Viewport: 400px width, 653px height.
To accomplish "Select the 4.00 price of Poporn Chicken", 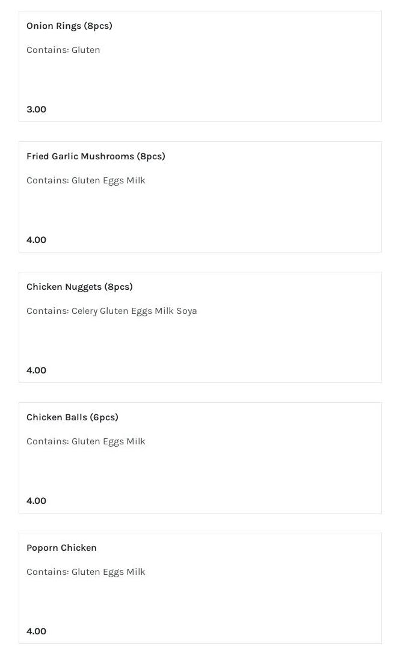I will pyautogui.click(x=36, y=631).
